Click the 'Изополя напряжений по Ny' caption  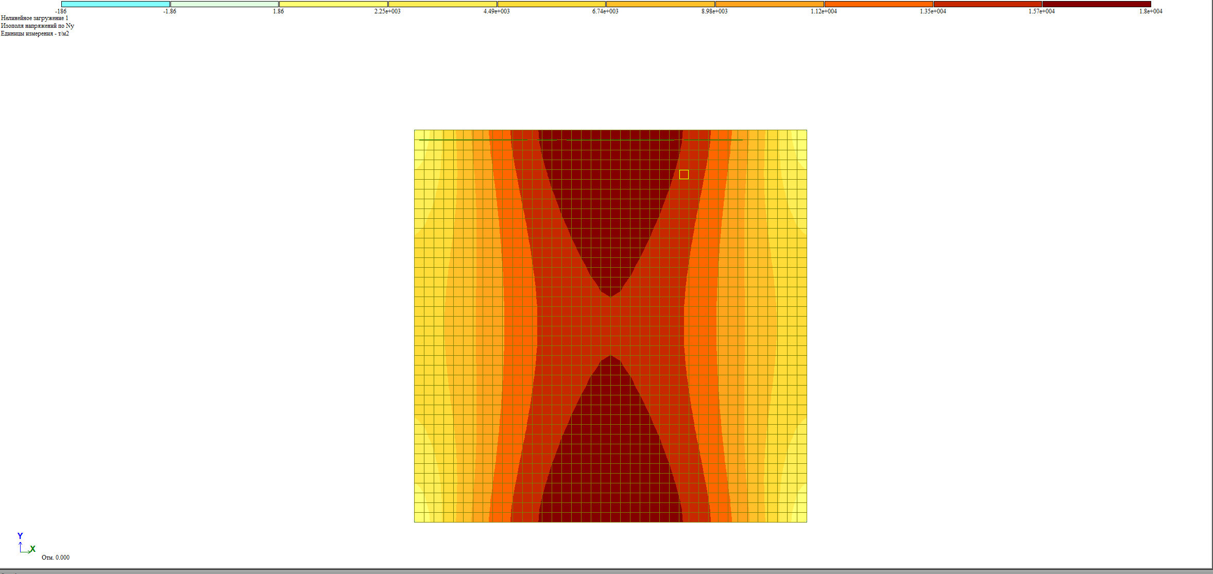pos(38,26)
